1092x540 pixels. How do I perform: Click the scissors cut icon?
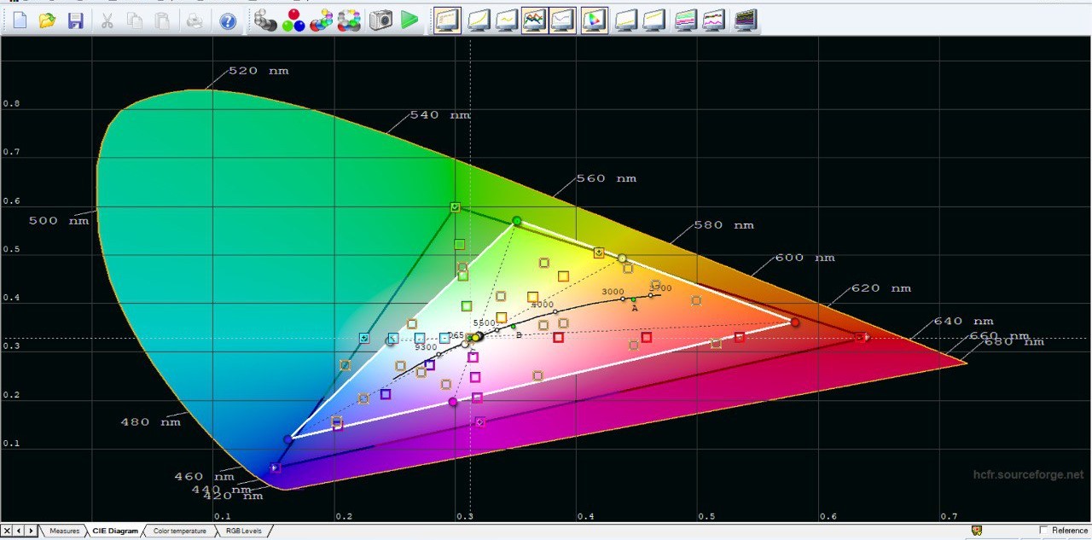107,20
